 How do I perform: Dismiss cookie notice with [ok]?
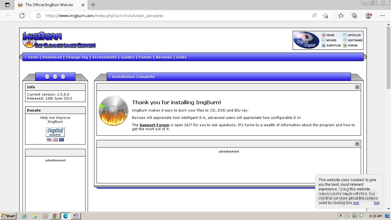377,203
